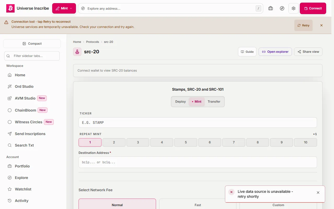
Task: Switch sidebar to Compact mode
Action: [x=32, y=44]
